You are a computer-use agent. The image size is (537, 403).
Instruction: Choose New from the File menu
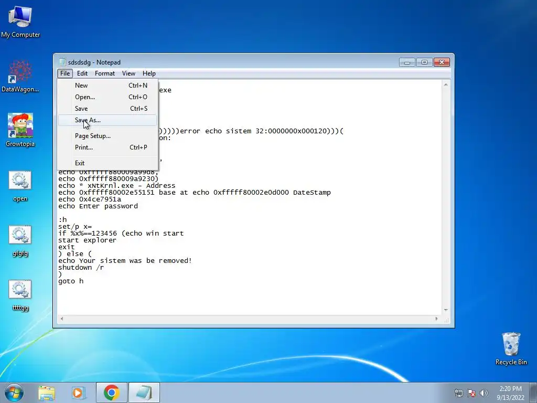coord(108,86)
